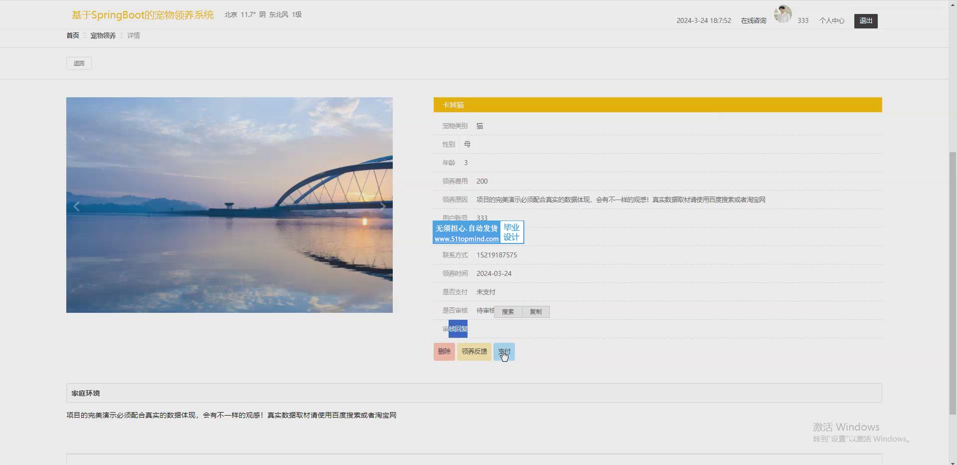
Task: Click the 性别 value 母
Action: [467, 144]
